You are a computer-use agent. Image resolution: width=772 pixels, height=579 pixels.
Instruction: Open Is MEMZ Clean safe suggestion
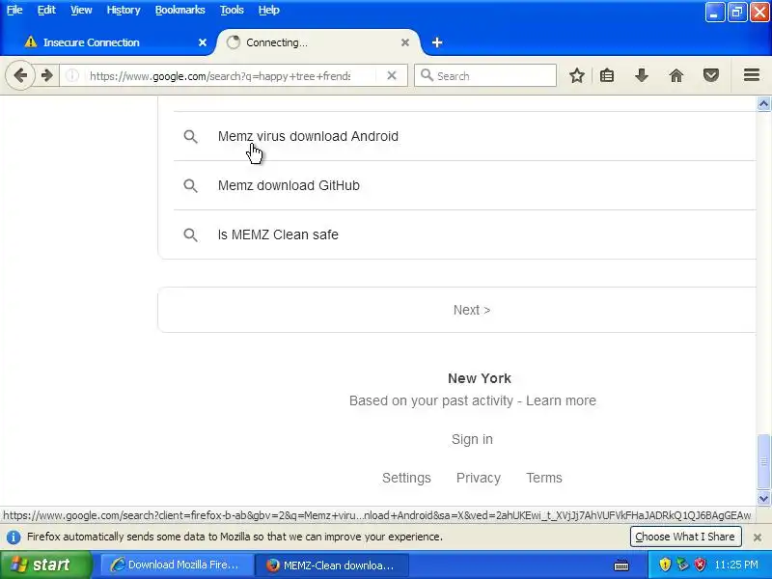[x=278, y=234]
